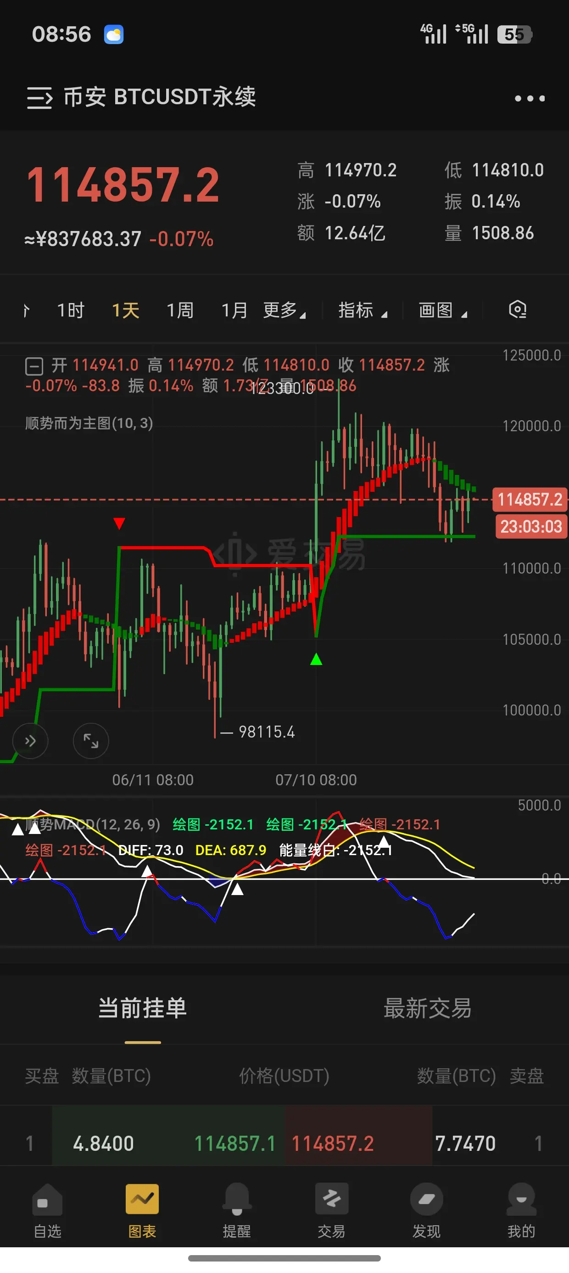Viewport: 569px width, 1273px height.
Task: Switch to 当前挂单 tab
Action: (x=143, y=1008)
